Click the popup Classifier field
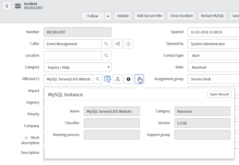Screen dimensions: 239x165 pyautogui.click(x=112, y=123)
